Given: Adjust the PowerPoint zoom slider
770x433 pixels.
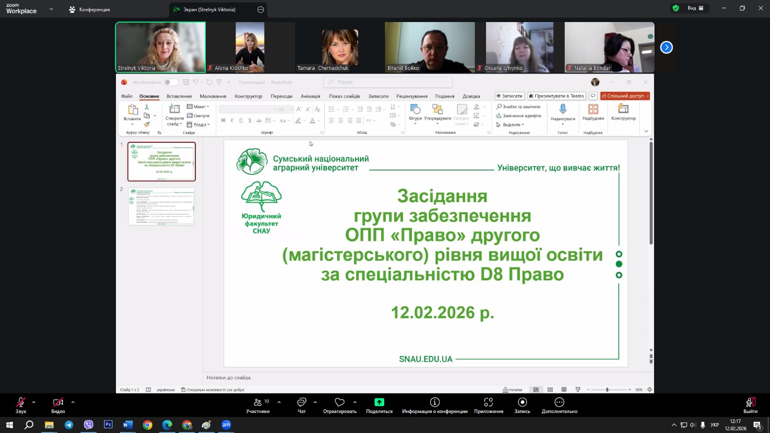Looking at the screenshot, I should click(x=607, y=389).
